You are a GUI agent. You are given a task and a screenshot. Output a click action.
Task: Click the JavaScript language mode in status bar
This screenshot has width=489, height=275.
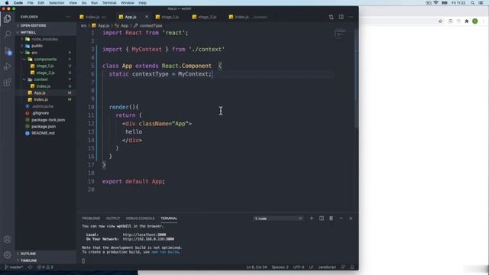point(327,267)
